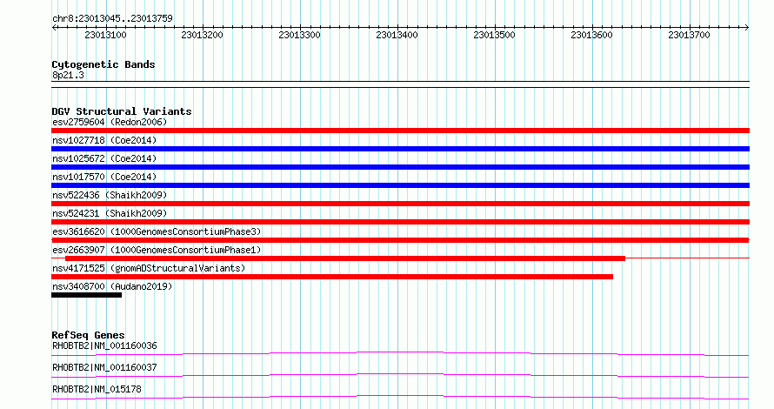
Task: Click the esv2759604 (Redon2006) variant label
Action: 110,122
